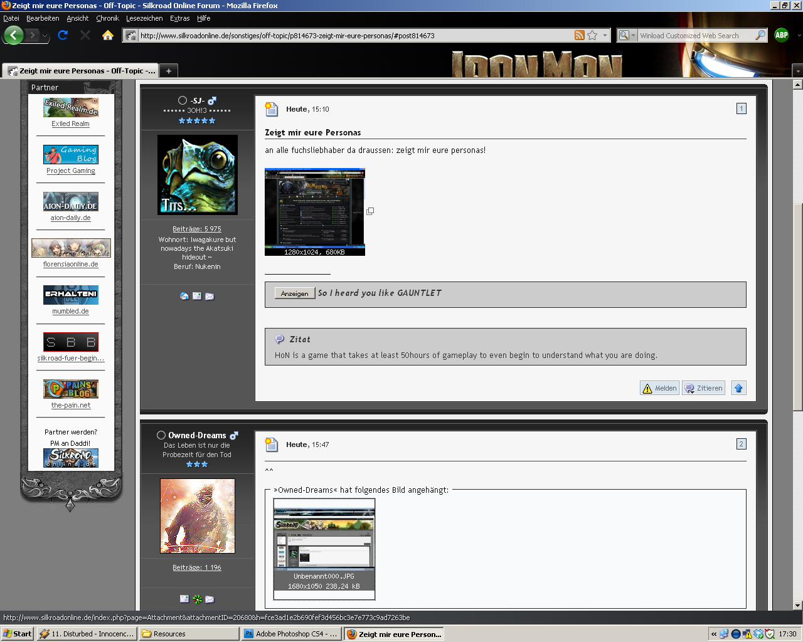
Task: Click the ICQ flower icon under Owned-Dreams
Action: click(x=197, y=599)
